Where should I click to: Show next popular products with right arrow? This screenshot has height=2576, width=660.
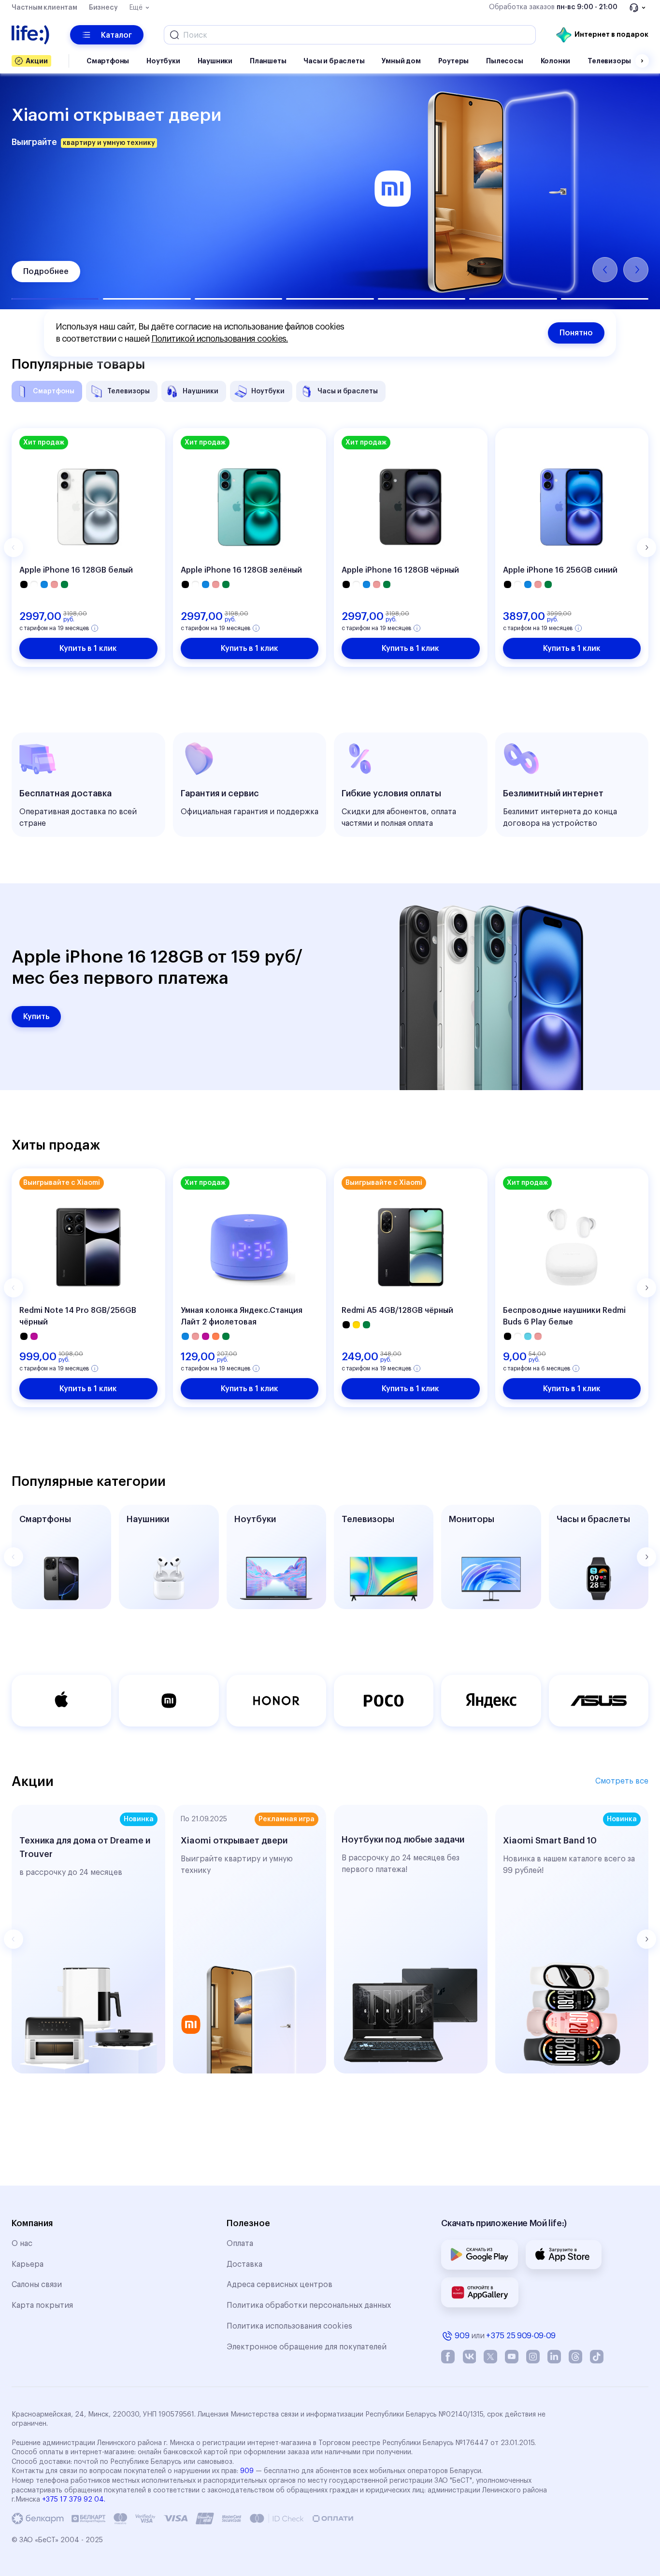pyautogui.click(x=646, y=547)
